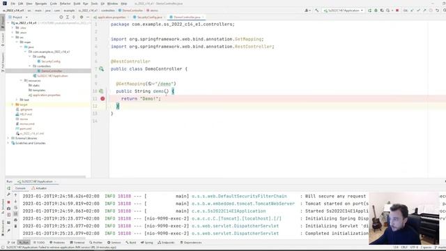The image size is (446, 251).
Task: Open the user account dropdown icon
Action: [307, 10]
